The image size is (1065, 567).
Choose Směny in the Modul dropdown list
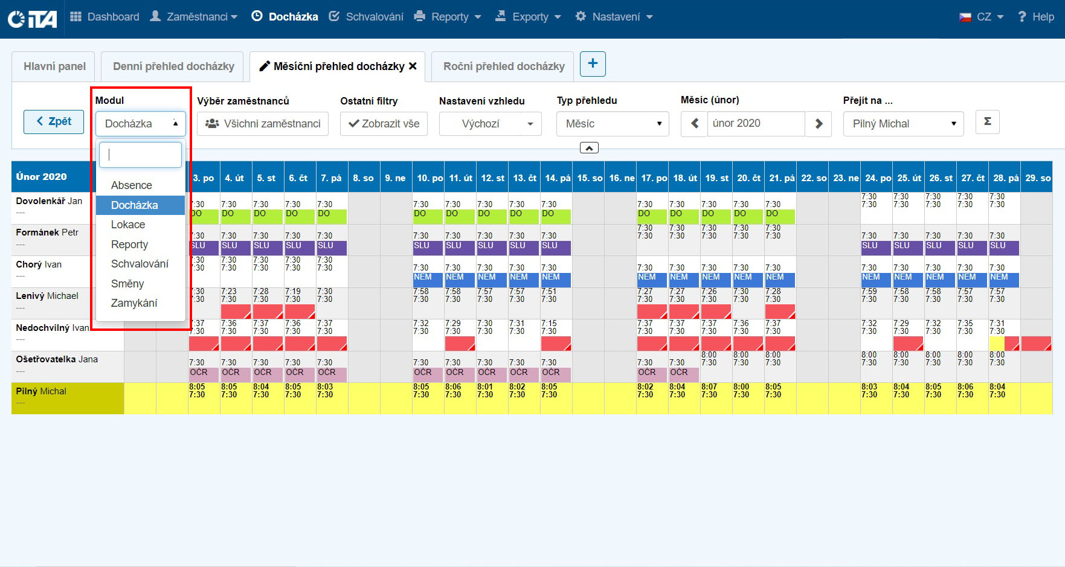127,284
